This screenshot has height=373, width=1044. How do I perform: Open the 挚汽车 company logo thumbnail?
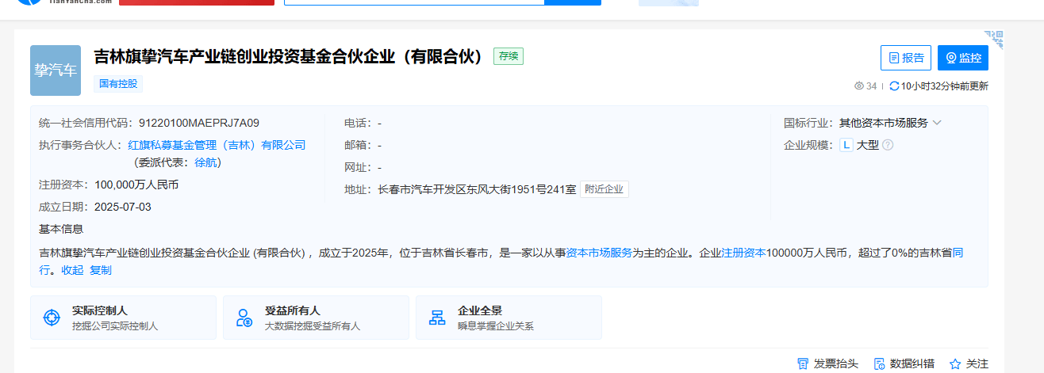[x=56, y=70]
